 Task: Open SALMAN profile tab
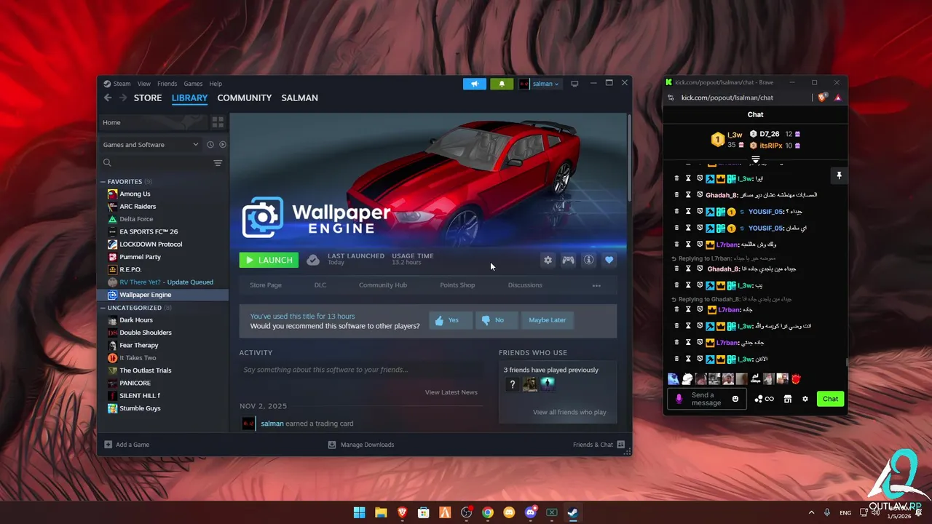coord(299,98)
